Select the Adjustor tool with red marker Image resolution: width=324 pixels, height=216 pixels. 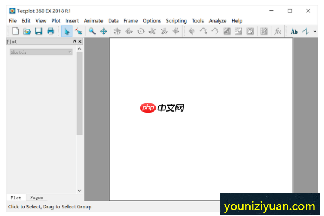coord(78,31)
